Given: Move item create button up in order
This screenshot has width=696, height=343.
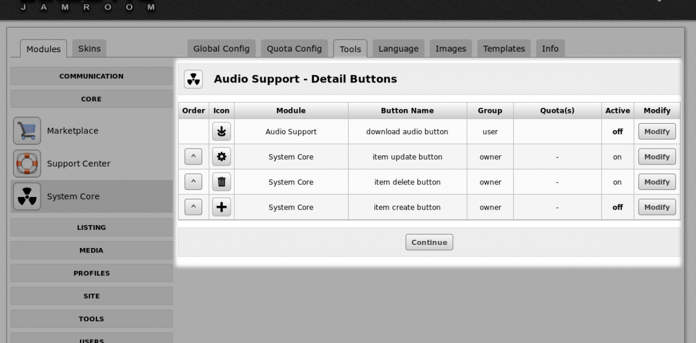Looking at the screenshot, I should [193, 207].
